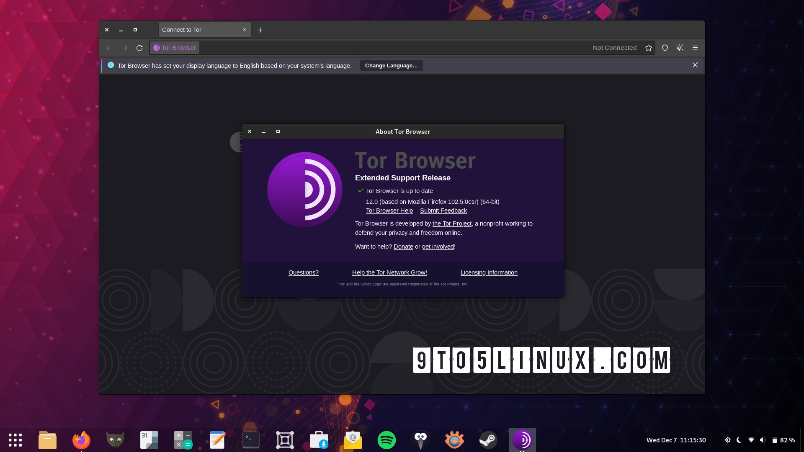The height and width of the screenshot is (452, 804).
Task: Switch to the Connect to Tor tab
Action: pos(197,29)
